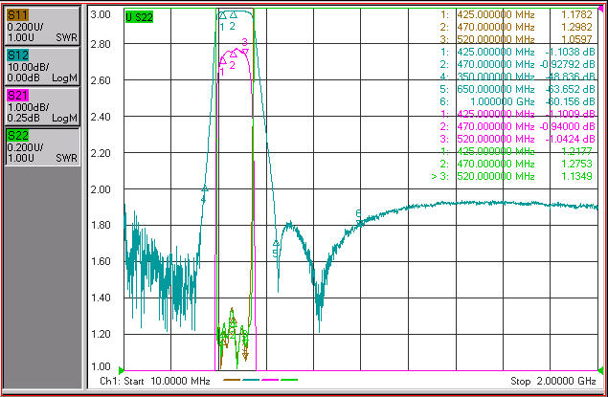Click the Stop 2.00000 GHz frequency label
The height and width of the screenshot is (397, 608).
tap(552, 381)
